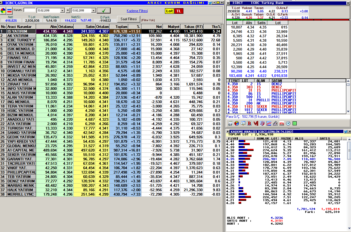The height and width of the screenshot is (232, 351).
Task: Sort table by Alim column header
Action: click(47, 27)
